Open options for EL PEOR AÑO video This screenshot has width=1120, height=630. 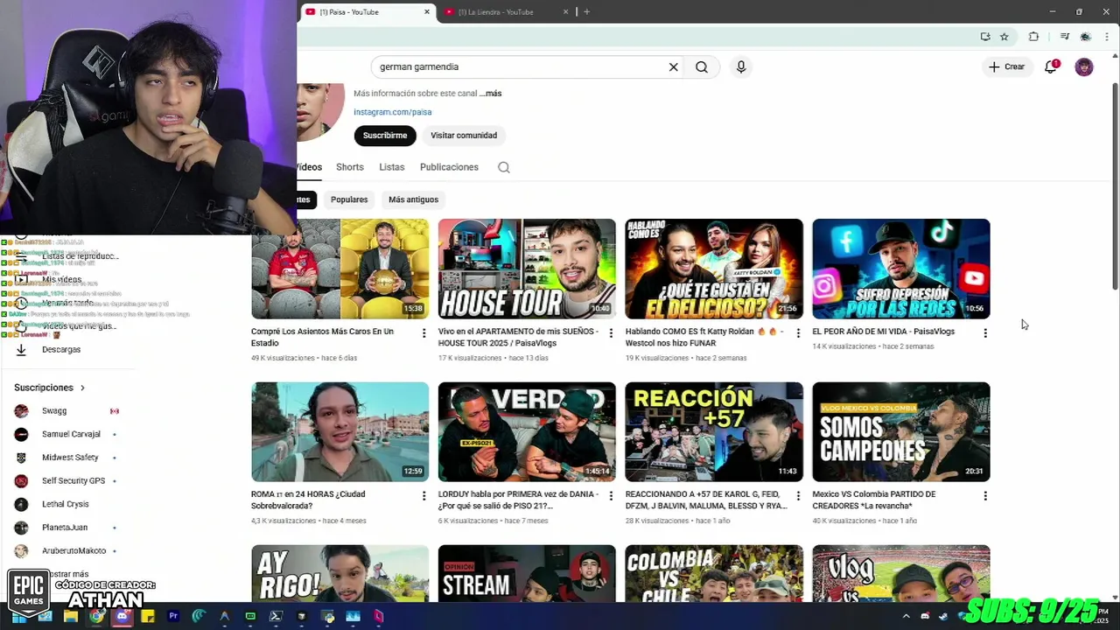[x=985, y=333]
